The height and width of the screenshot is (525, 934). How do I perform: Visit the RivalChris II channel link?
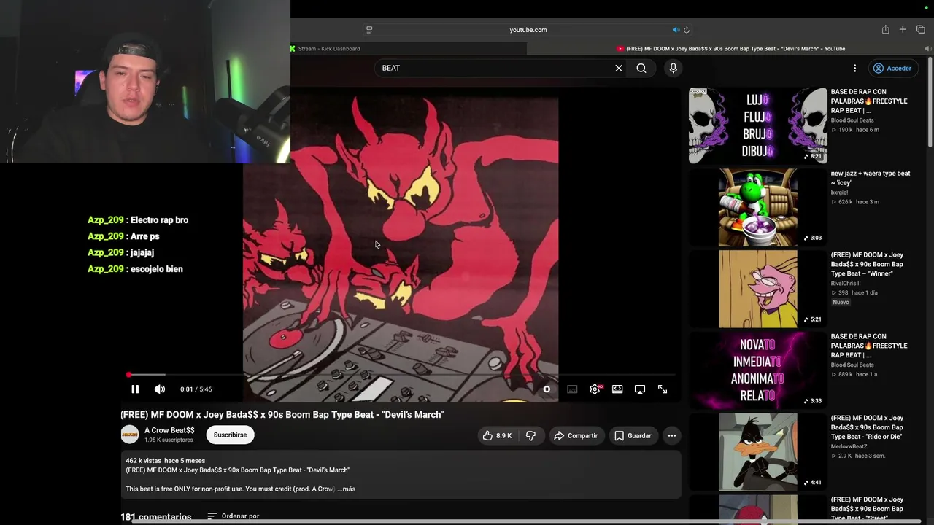pos(846,284)
